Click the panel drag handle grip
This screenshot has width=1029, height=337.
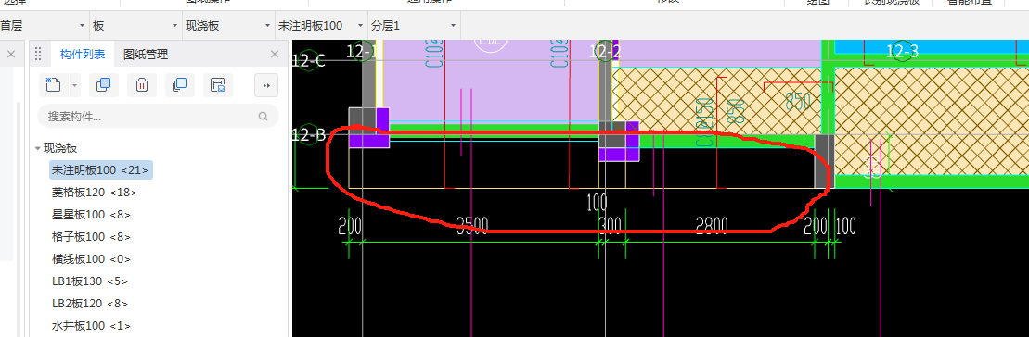pos(38,54)
